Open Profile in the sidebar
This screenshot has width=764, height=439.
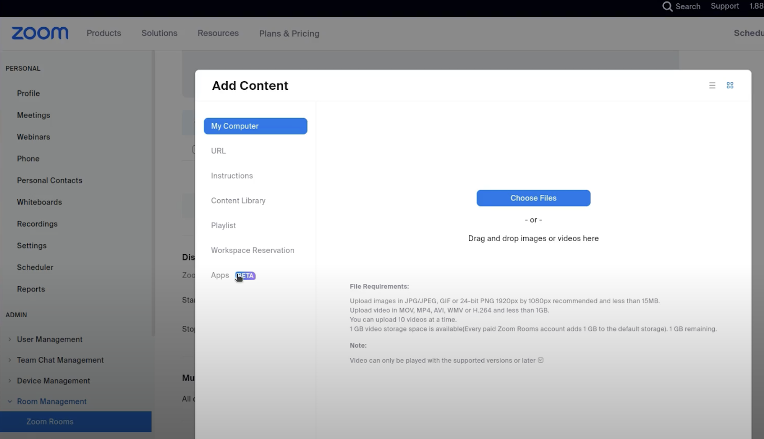(x=28, y=93)
